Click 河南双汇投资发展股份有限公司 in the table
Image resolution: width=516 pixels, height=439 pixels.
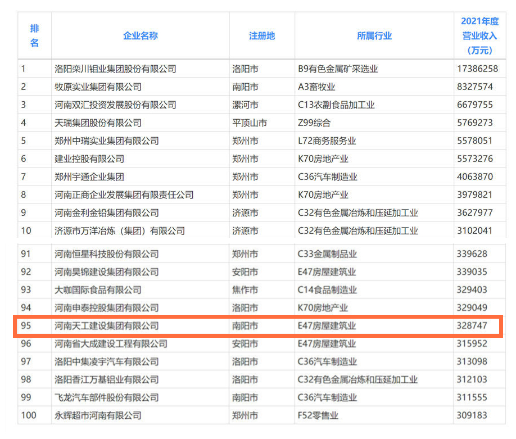click(115, 105)
